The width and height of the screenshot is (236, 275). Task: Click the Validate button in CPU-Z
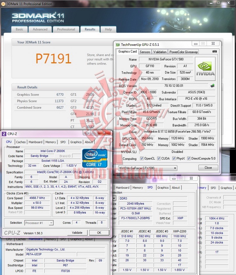click(77, 233)
